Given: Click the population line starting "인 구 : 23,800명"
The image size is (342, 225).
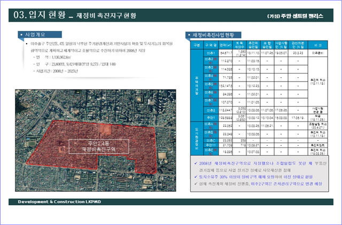Looking at the screenshot, I should (74, 64).
